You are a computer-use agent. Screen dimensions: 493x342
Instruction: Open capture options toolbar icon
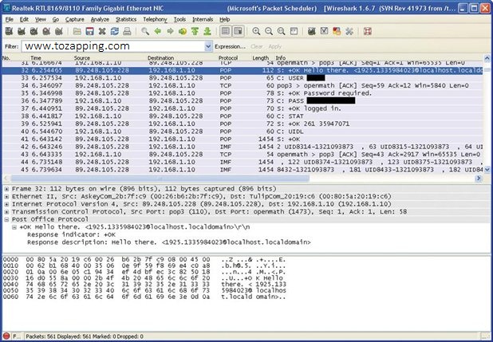coord(22,31)
